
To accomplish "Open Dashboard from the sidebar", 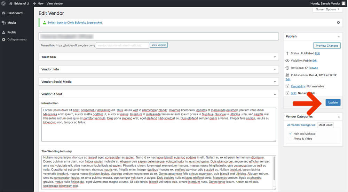I will coord(15,13).
